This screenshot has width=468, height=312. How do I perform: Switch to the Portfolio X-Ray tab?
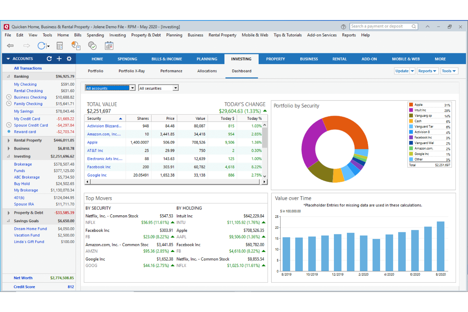tap(132, 71)
